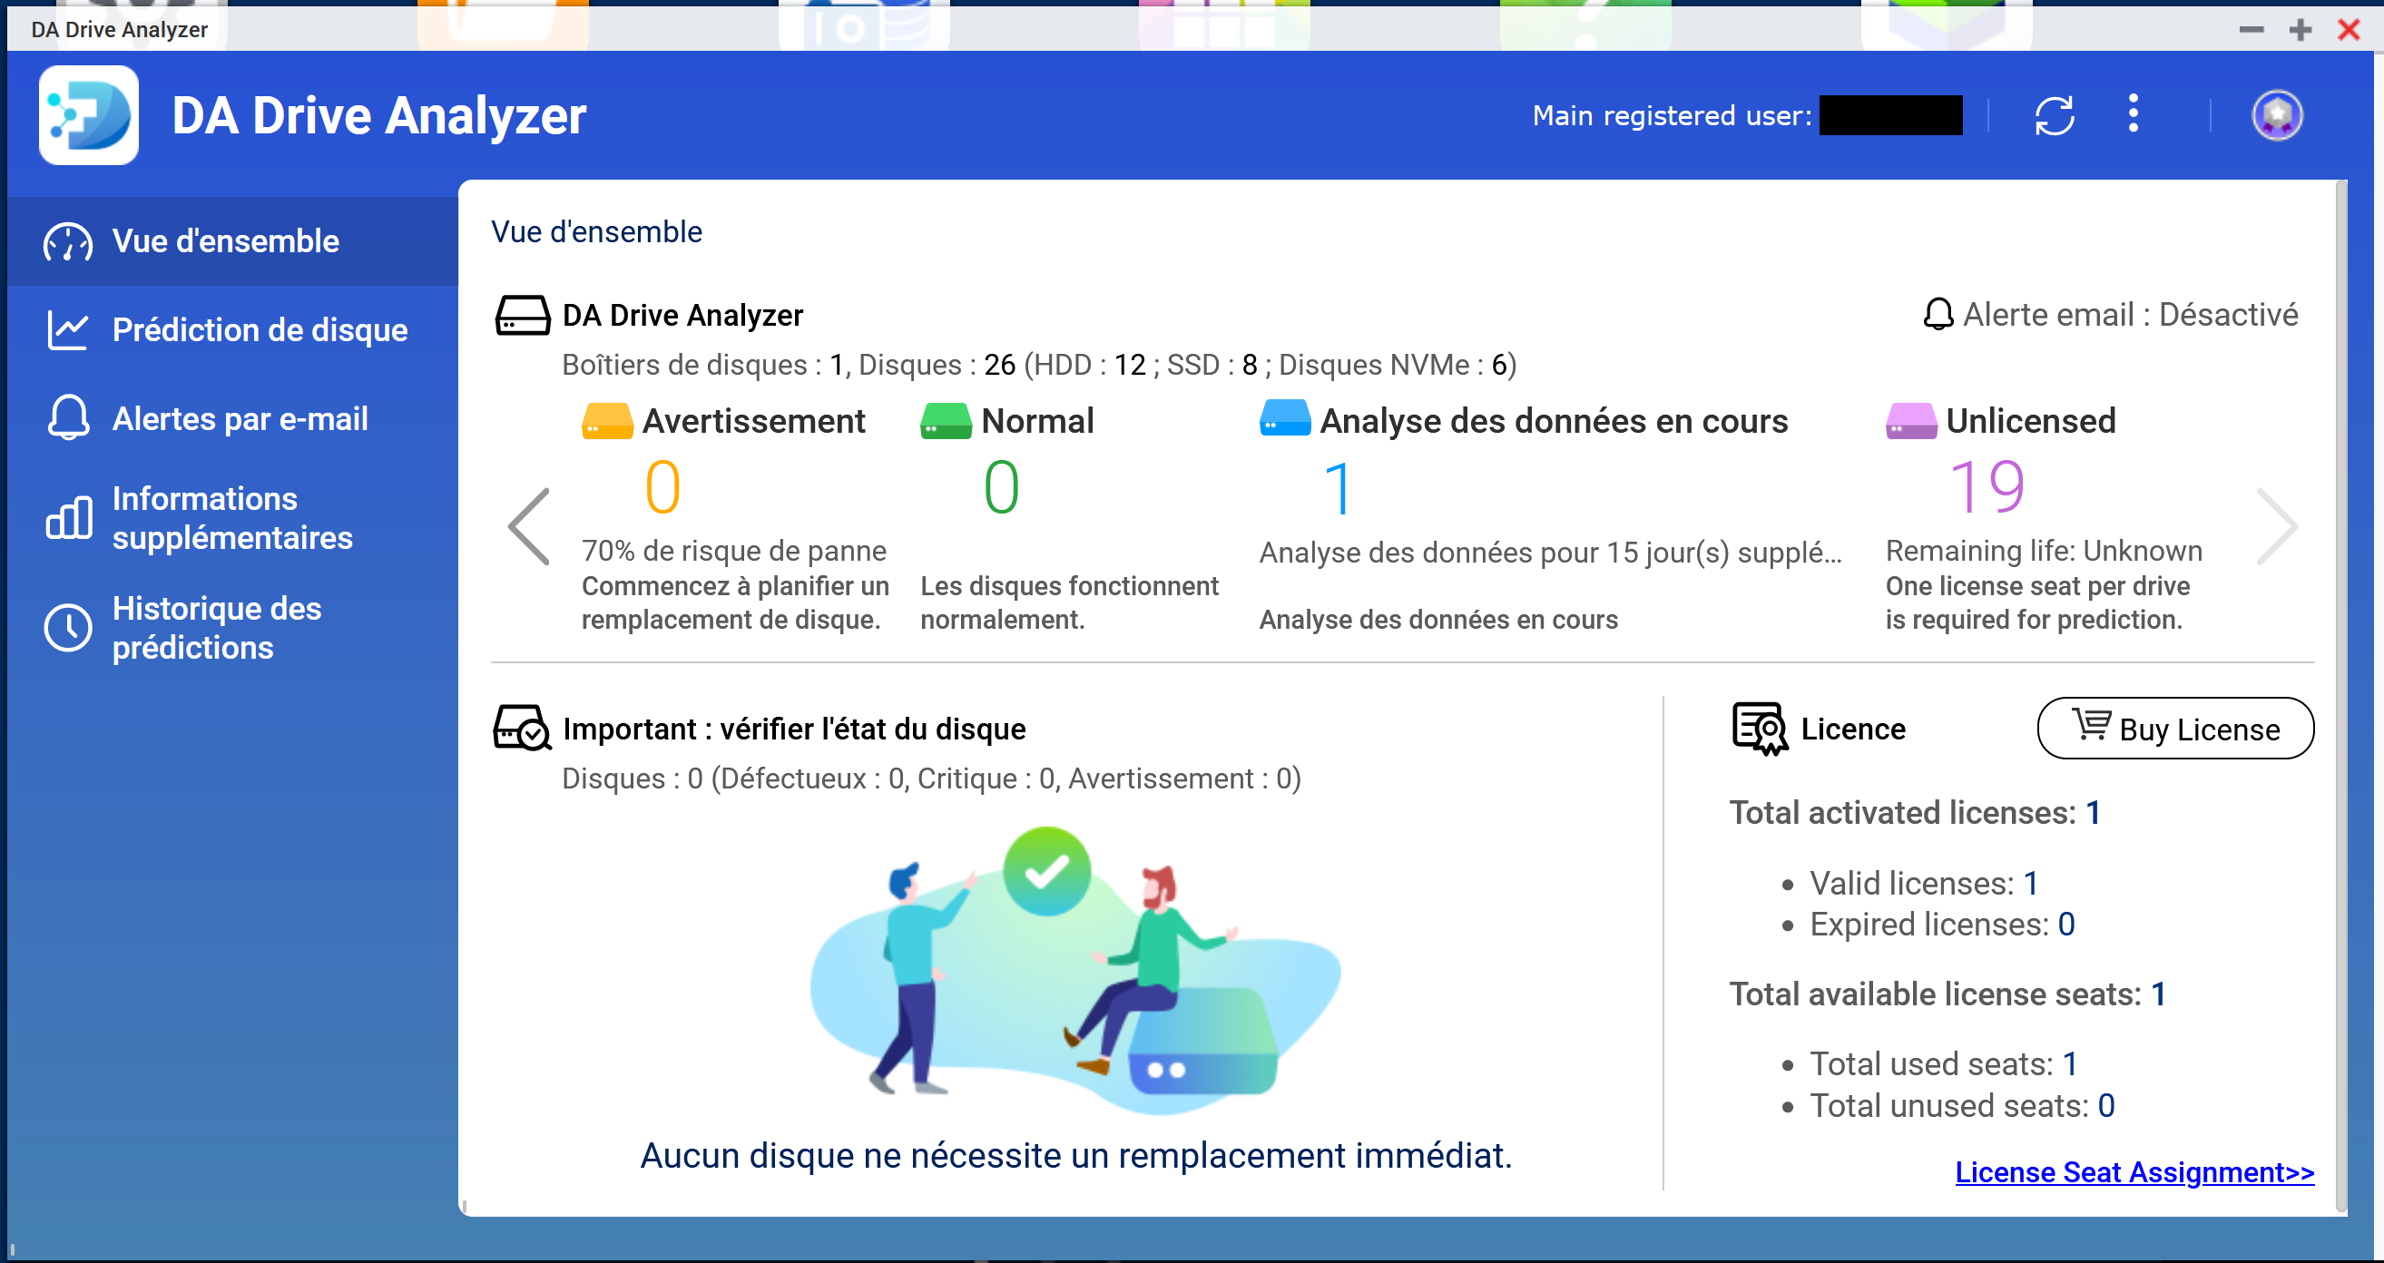Viewport: 2384px width, 1263px height.
Task: Click the purple Unlicensed drive icon
Action: [1911, 420]
